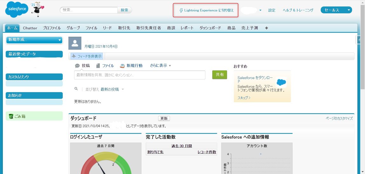Select the 投稿 speech bubble icon
365x174 pixels.
(x=77, y=66)
